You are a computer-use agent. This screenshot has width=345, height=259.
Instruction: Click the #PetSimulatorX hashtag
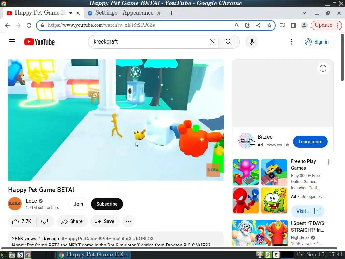tap(115, 239)
